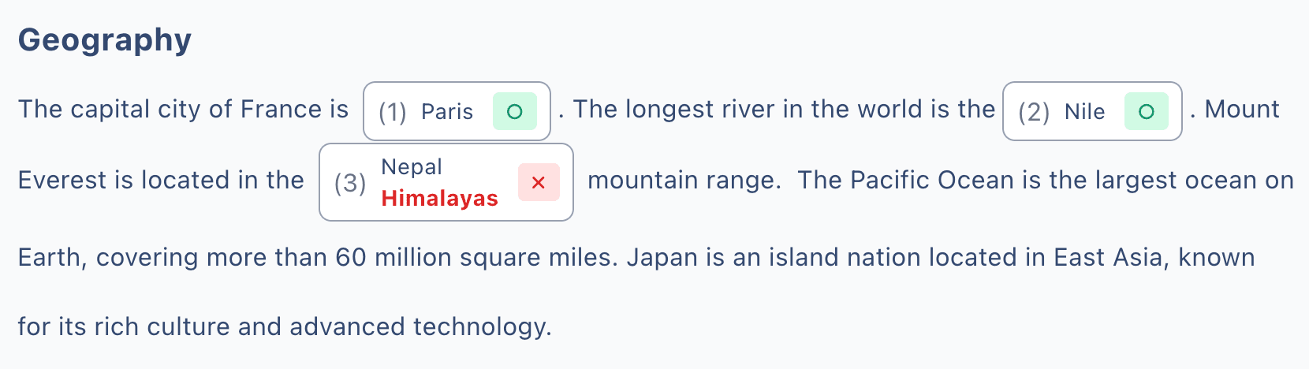Click the answer text "Nile"

point(1084,112)
